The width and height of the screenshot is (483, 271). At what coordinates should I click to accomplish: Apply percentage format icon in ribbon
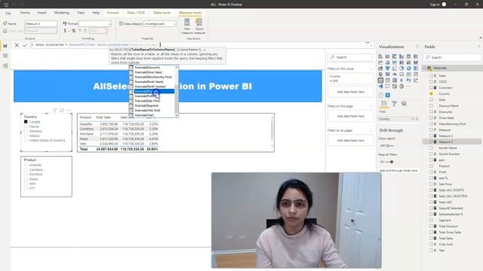[73, 31]
